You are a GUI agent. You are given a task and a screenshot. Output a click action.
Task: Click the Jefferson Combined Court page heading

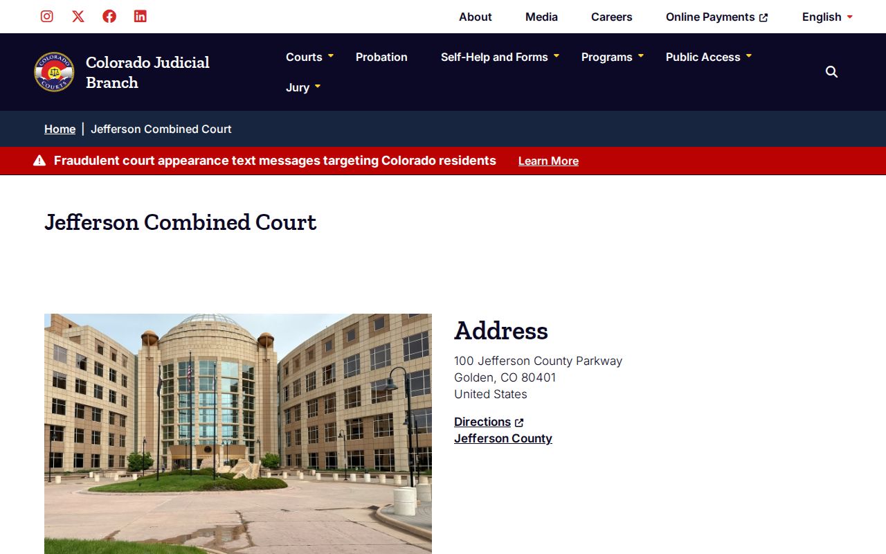coord(181,222)
